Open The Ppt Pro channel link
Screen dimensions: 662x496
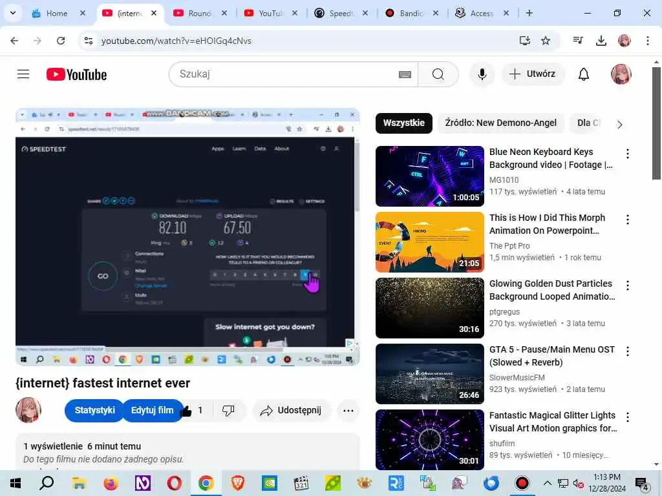509,246
